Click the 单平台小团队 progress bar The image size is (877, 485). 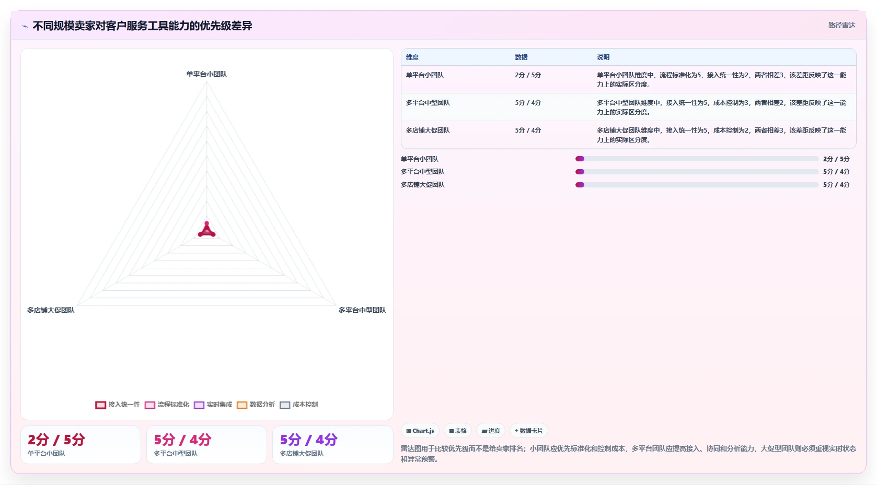(x=697, y=159)
